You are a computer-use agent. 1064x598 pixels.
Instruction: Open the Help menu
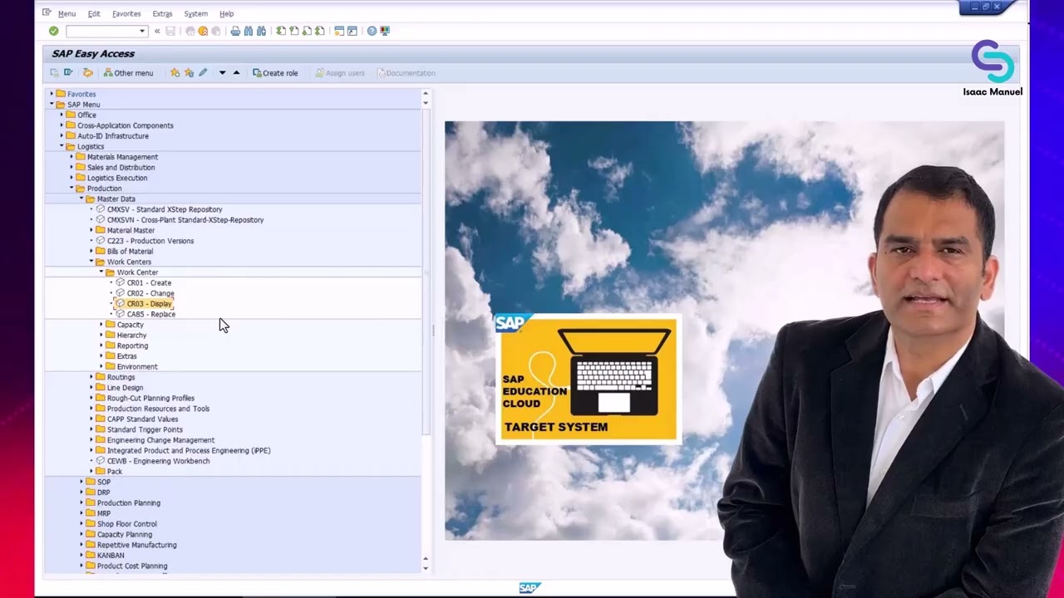[x=226, y=14]
